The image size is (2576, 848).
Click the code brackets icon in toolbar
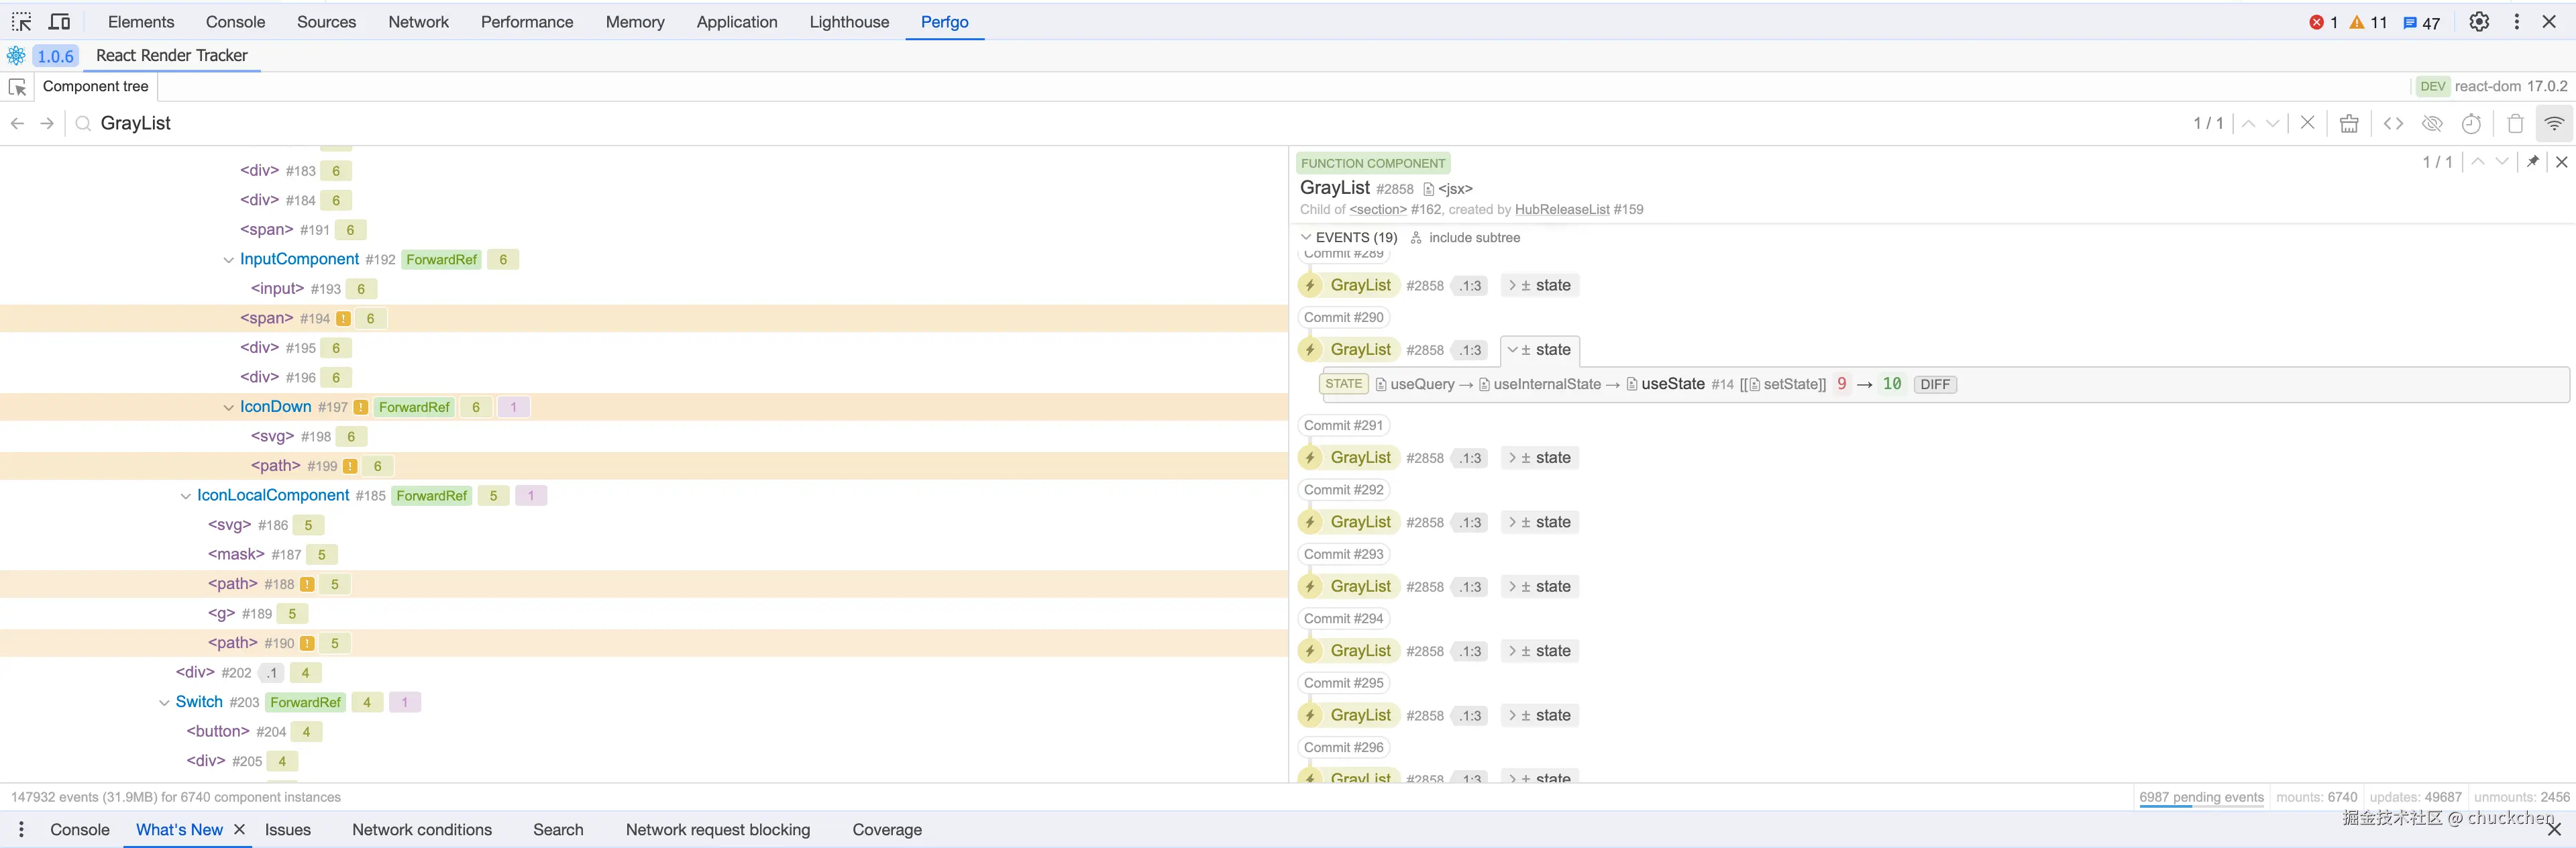(2393, 123)
